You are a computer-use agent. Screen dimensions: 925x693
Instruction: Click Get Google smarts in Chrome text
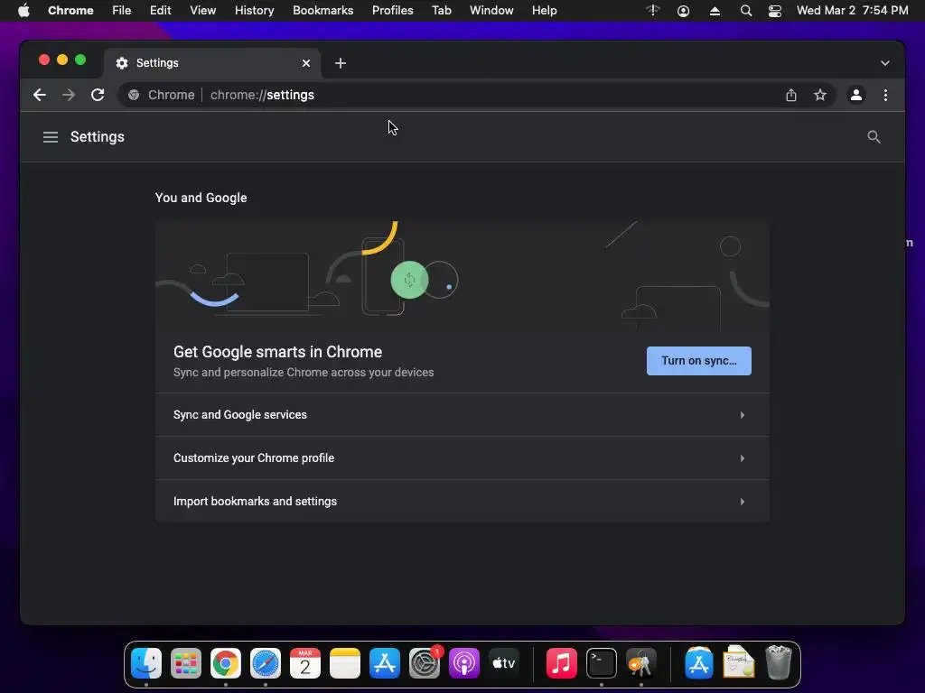pos(278,352)
